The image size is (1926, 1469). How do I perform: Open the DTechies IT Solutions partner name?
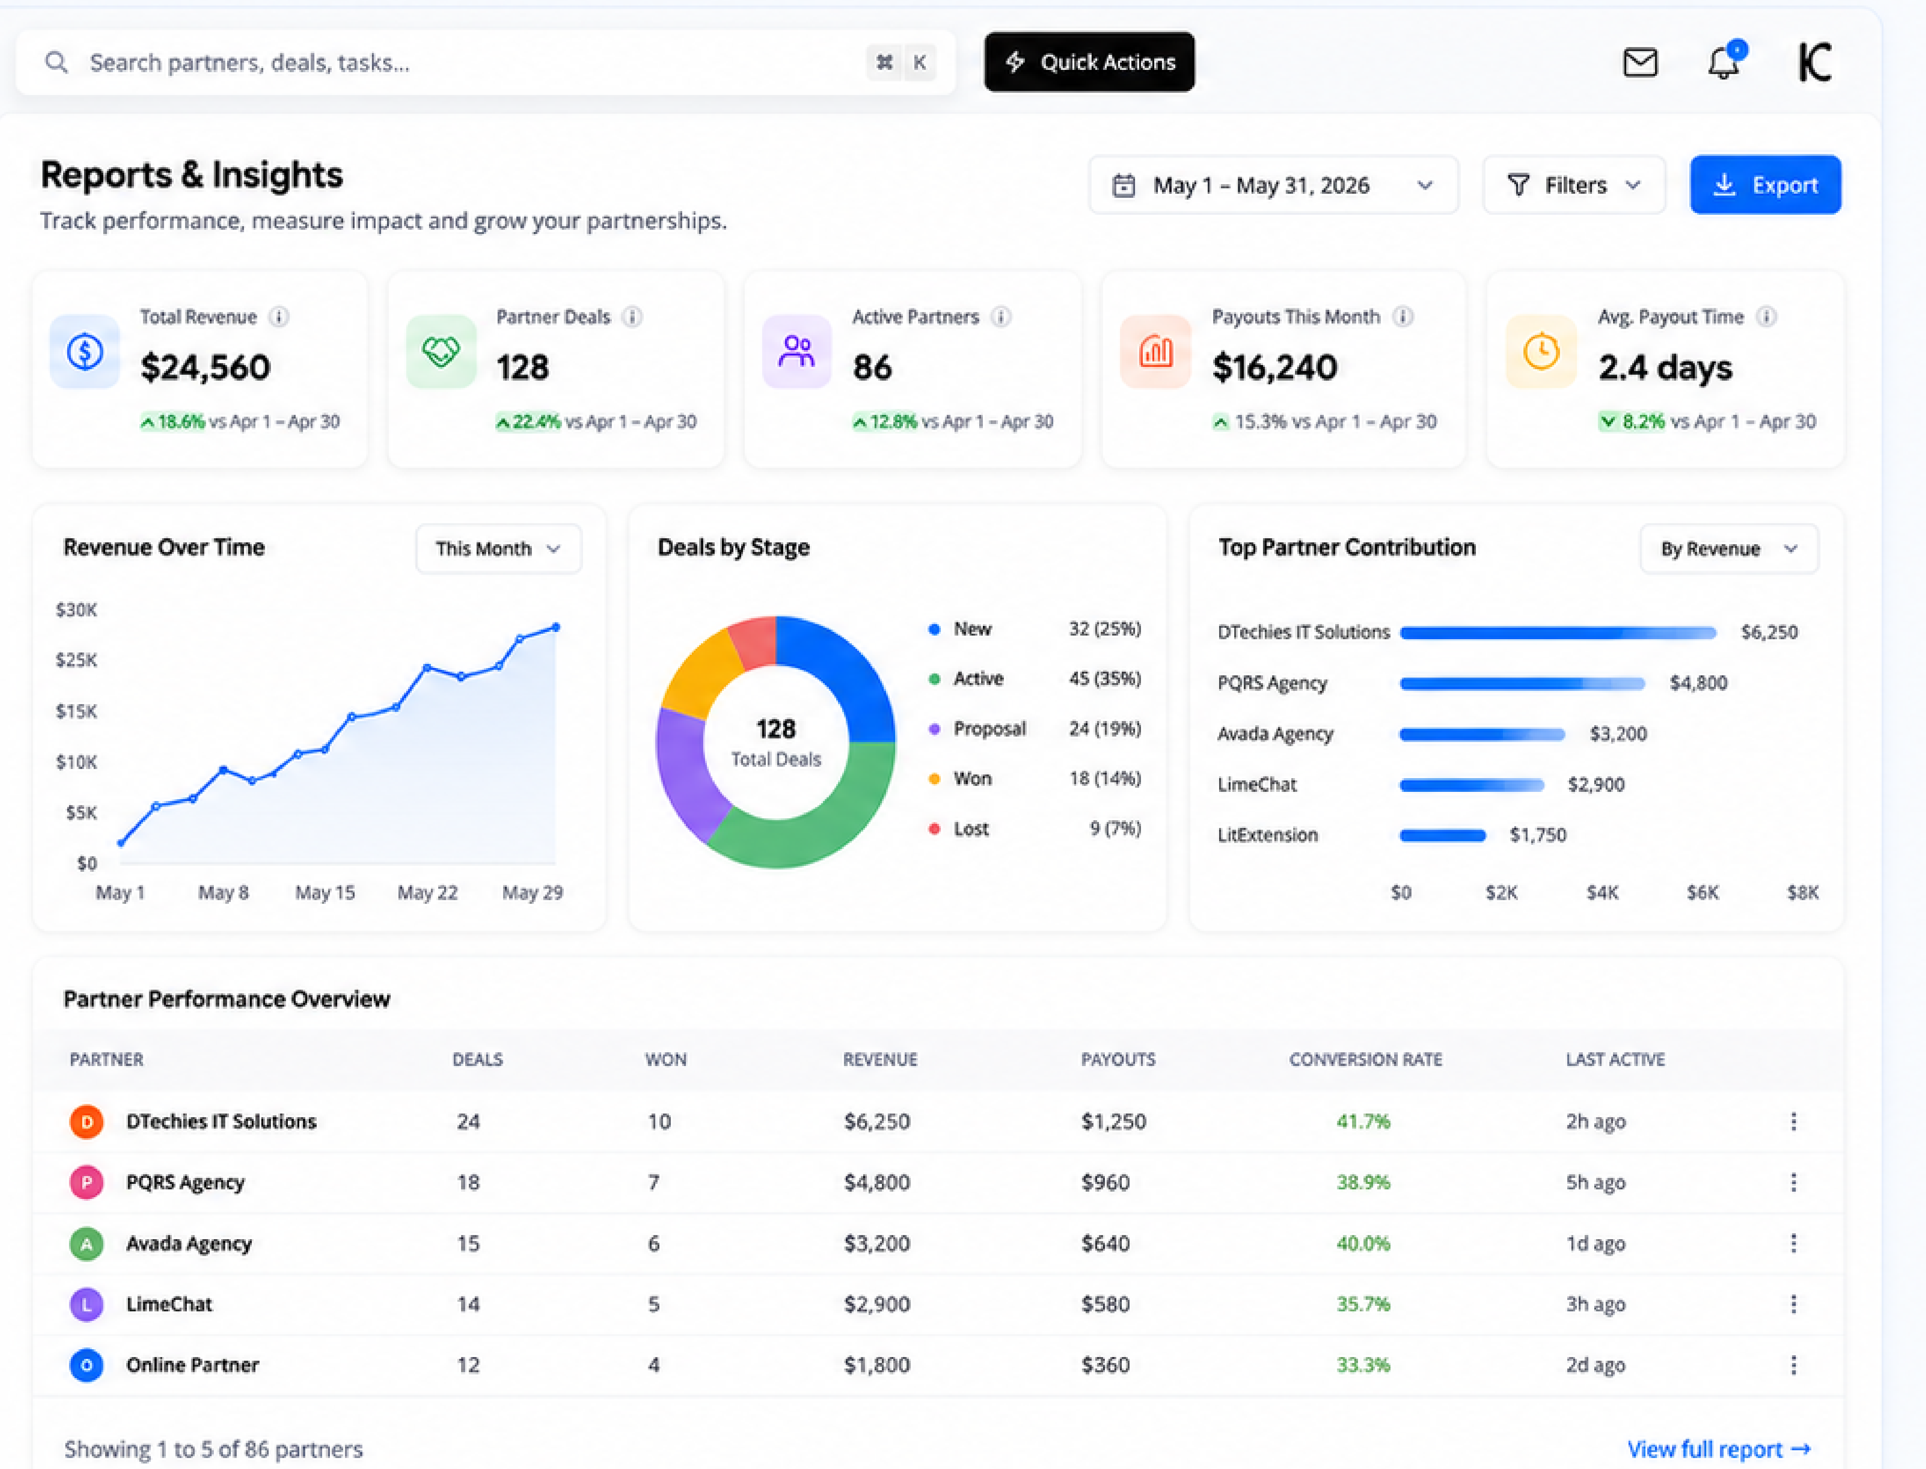pyautogui.click(x=221, y=1121)
